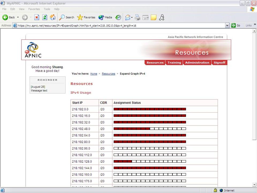Select the 218.192.0.0 row address
This screenshot has width=257, height=193.
[80, 109]
